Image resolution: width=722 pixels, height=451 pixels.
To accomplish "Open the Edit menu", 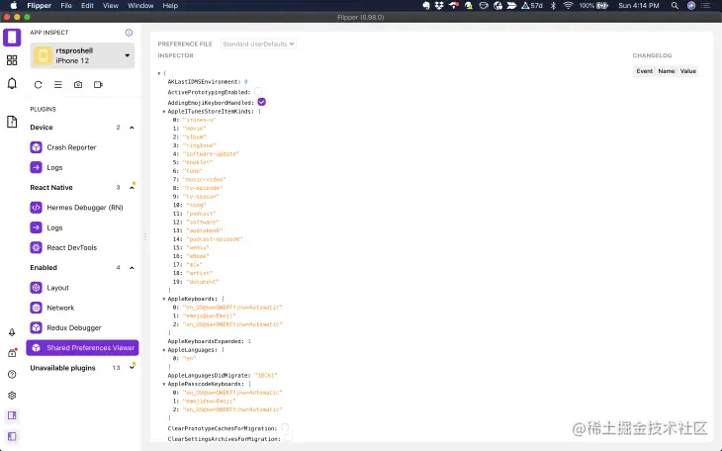I will pos(87,6).
